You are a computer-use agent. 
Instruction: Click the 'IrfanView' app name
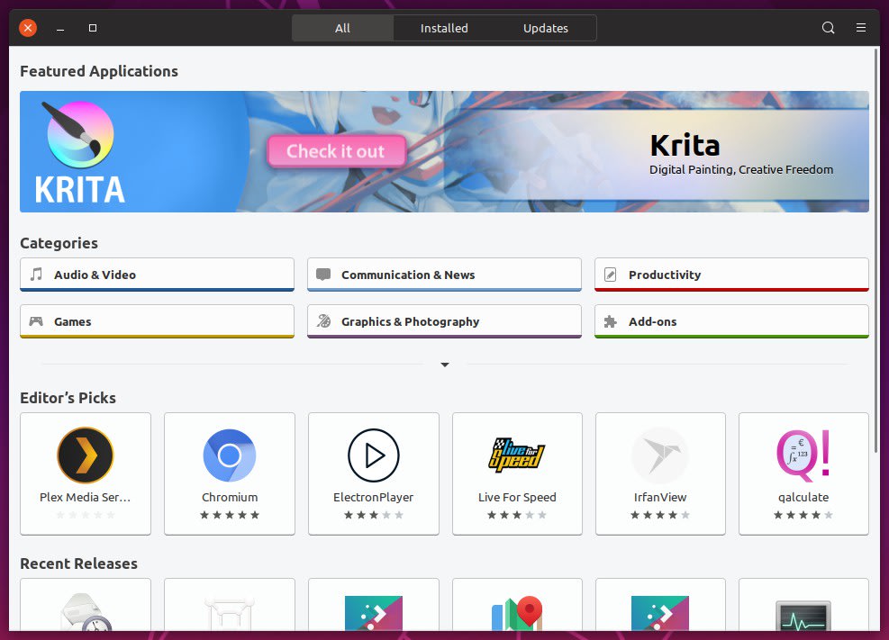tap(660, 497)
